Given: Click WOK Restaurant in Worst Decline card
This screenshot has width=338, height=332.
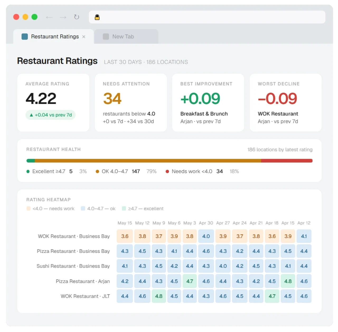Looking at the screenshot, I should tap(278, 114).
